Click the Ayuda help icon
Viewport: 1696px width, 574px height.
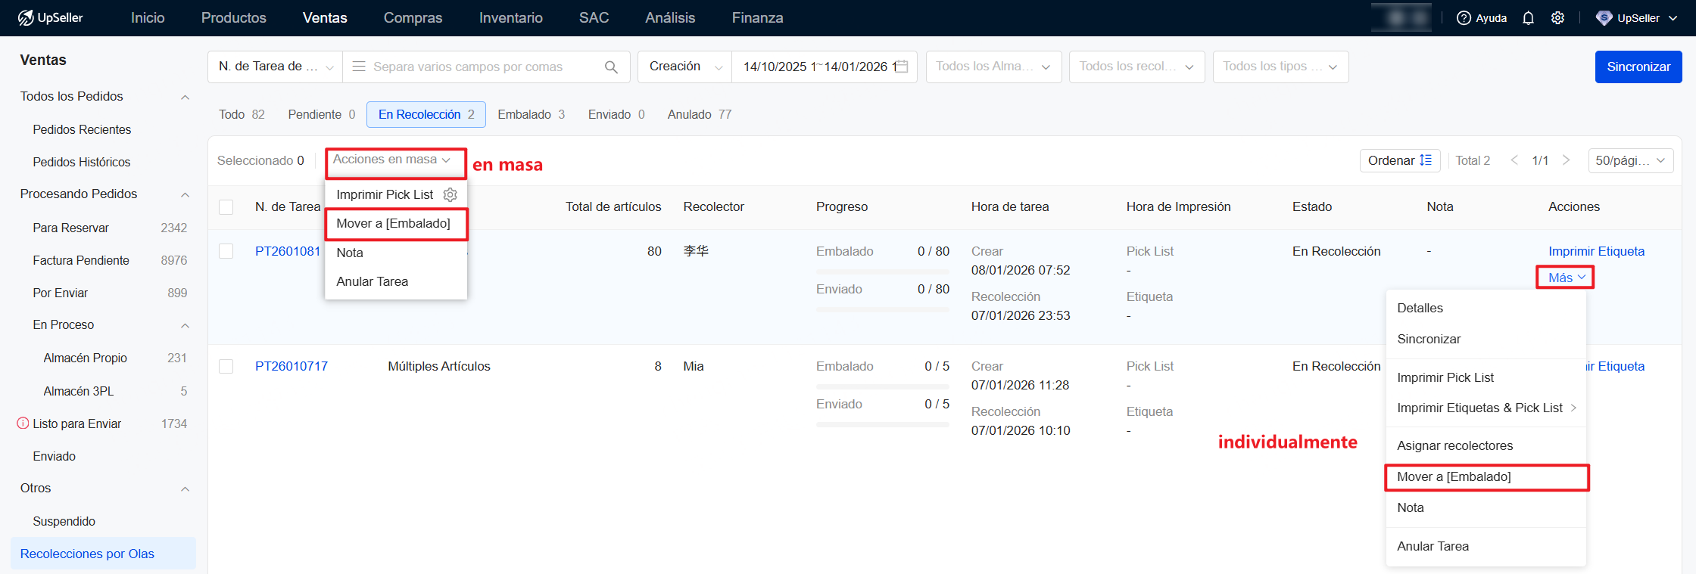pyautogui.click(x=1464, y=18)
